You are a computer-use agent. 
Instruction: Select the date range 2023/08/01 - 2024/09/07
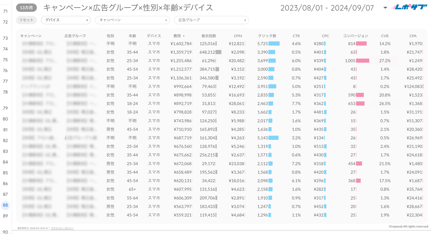pyautogui.click(x=327, y=8)
